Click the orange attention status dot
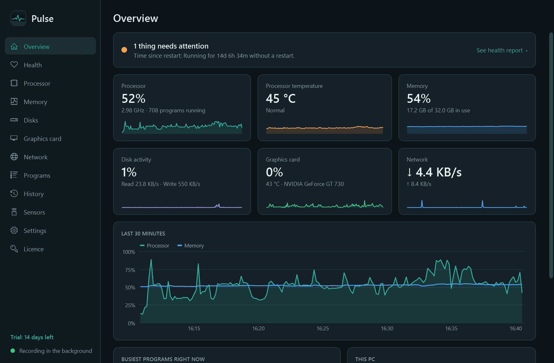 124,50
